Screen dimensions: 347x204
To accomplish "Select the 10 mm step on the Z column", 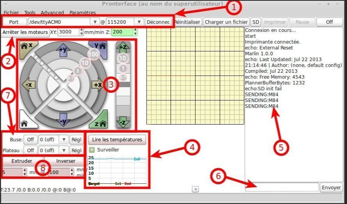I will point(123,58).
